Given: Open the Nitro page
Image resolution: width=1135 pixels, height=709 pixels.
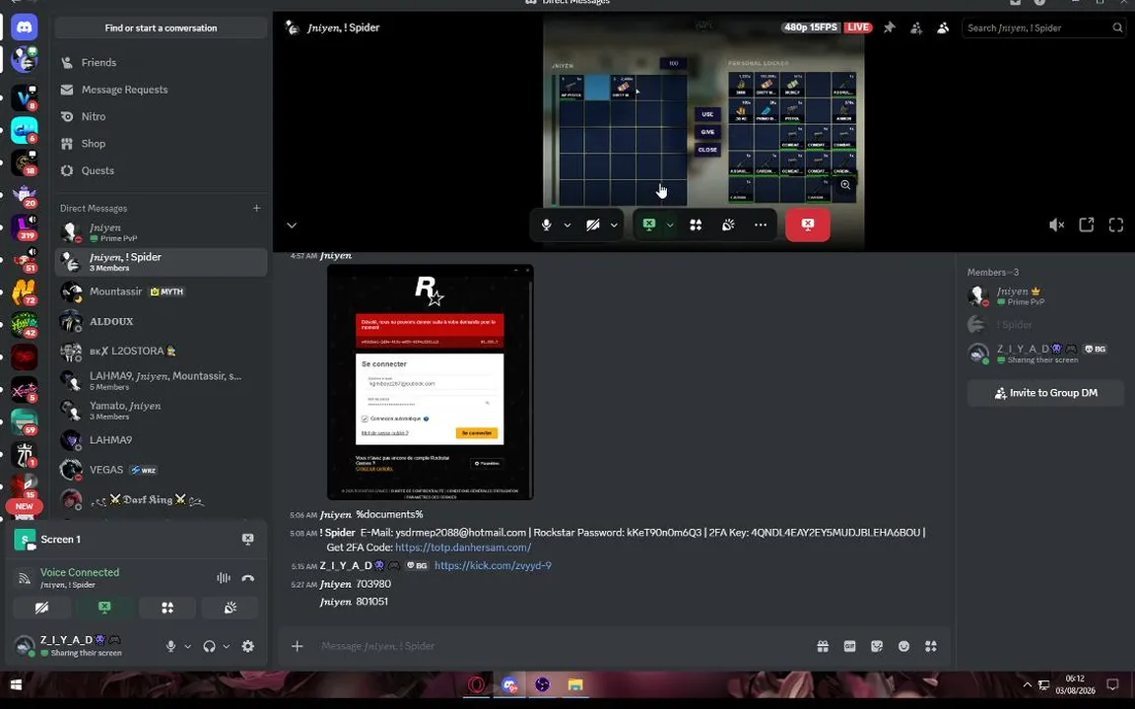Looking at the screenshot, I should pos(161,116).
